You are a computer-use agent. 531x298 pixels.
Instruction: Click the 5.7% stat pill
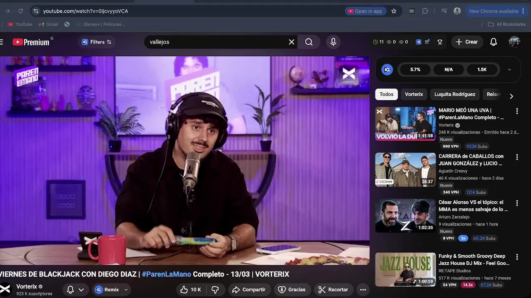point(415,70)
